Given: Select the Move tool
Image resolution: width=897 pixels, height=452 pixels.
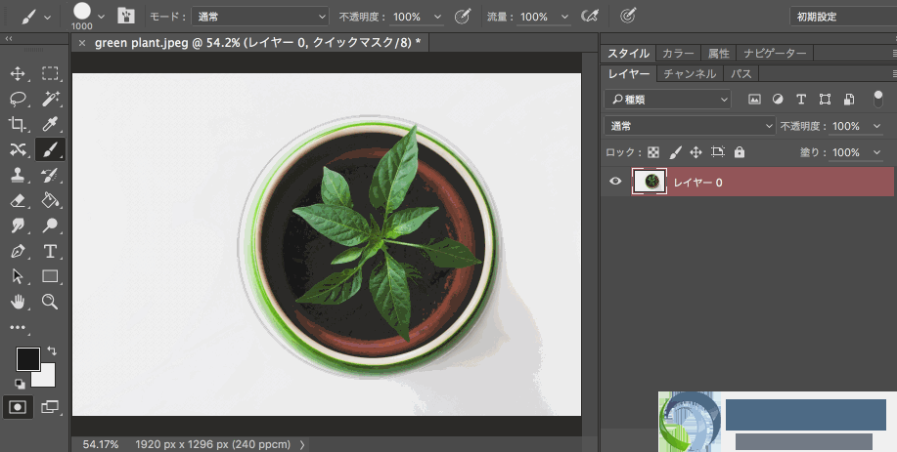Looking at the screenshot, I should pos(18,73).
